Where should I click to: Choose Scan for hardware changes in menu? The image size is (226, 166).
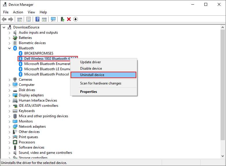tap(104, 83)
